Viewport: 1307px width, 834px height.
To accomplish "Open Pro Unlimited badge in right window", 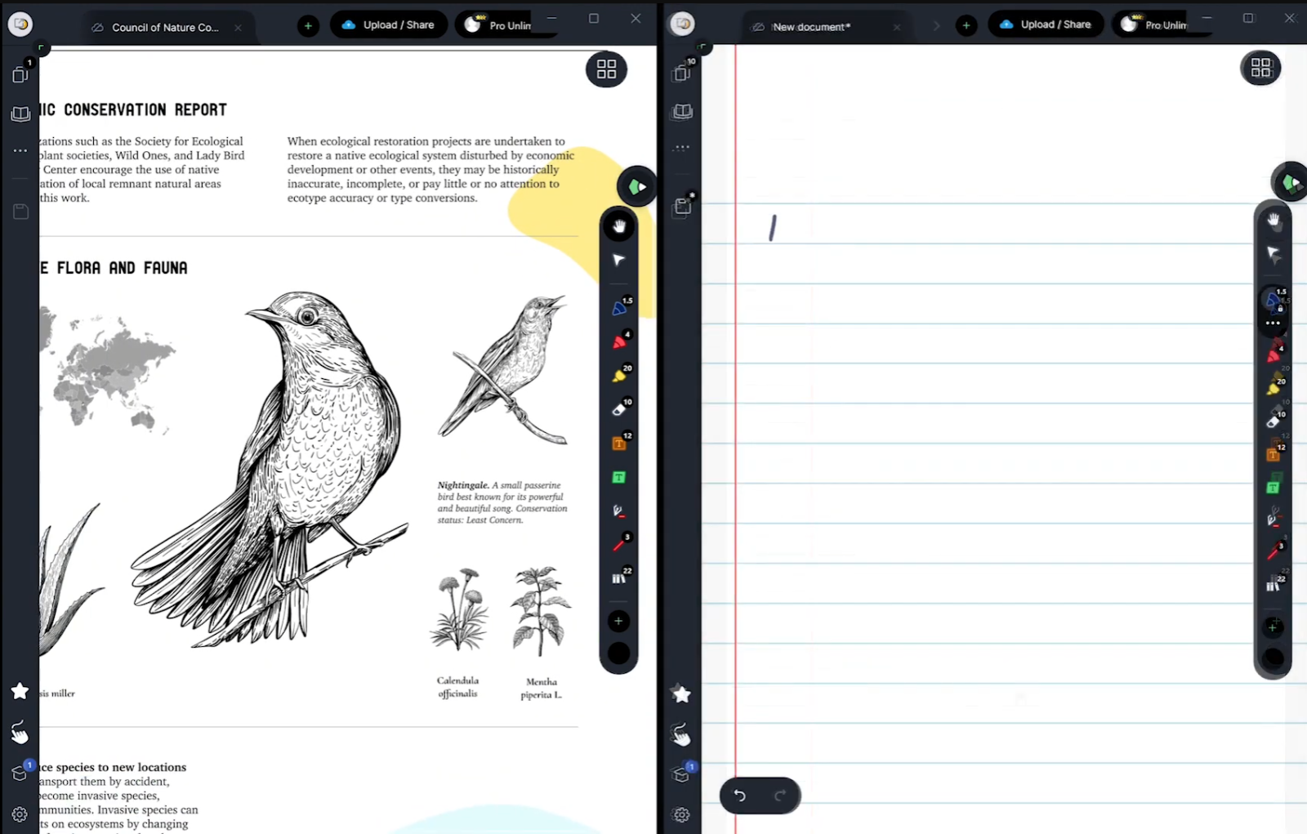I will click(1152, 25).
